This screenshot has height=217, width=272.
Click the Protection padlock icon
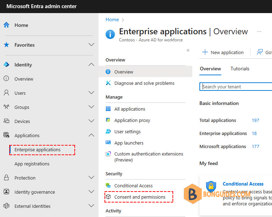[6, 177]
